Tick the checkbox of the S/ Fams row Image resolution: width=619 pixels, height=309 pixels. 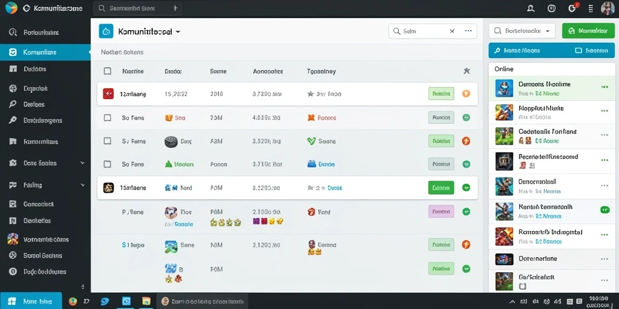[108, 141]
